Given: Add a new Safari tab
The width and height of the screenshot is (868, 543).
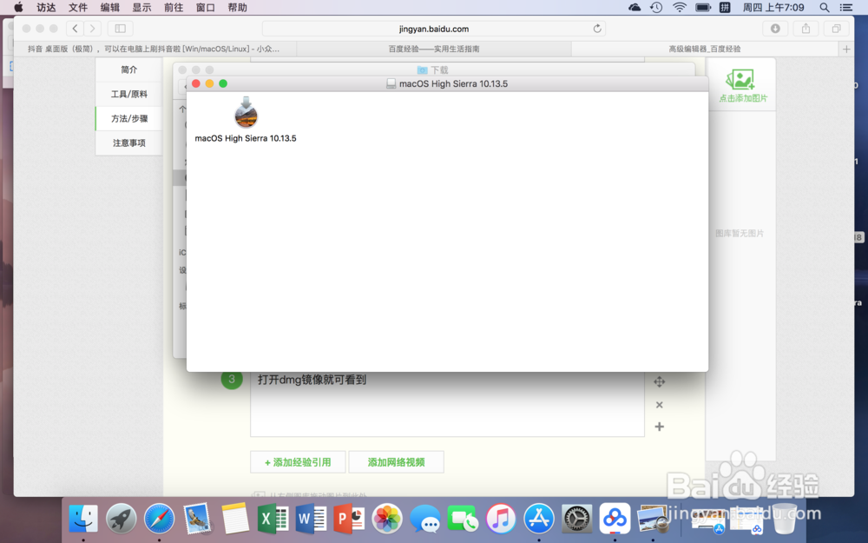Looking at the screenshot, I should click(845, 49).
